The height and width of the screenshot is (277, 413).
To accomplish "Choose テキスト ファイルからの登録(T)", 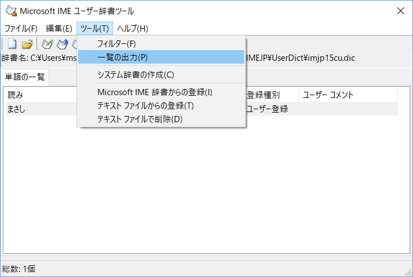I will tap(161, 106).
